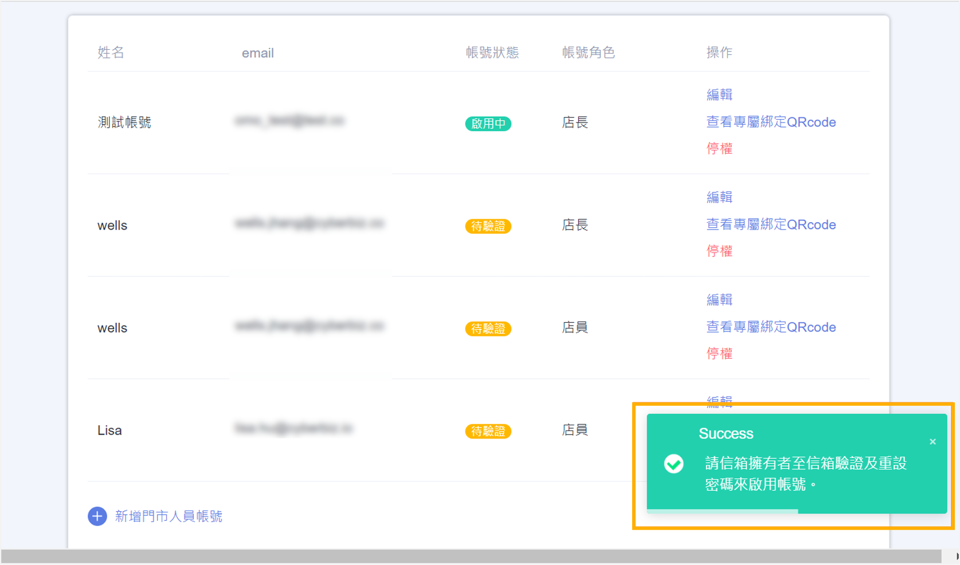
Task: Click 店長 role in 測試帳號 row
Action: [x=575, y=123]
